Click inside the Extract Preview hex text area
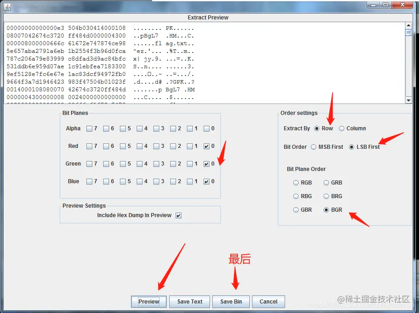 (x=205, y=63)
